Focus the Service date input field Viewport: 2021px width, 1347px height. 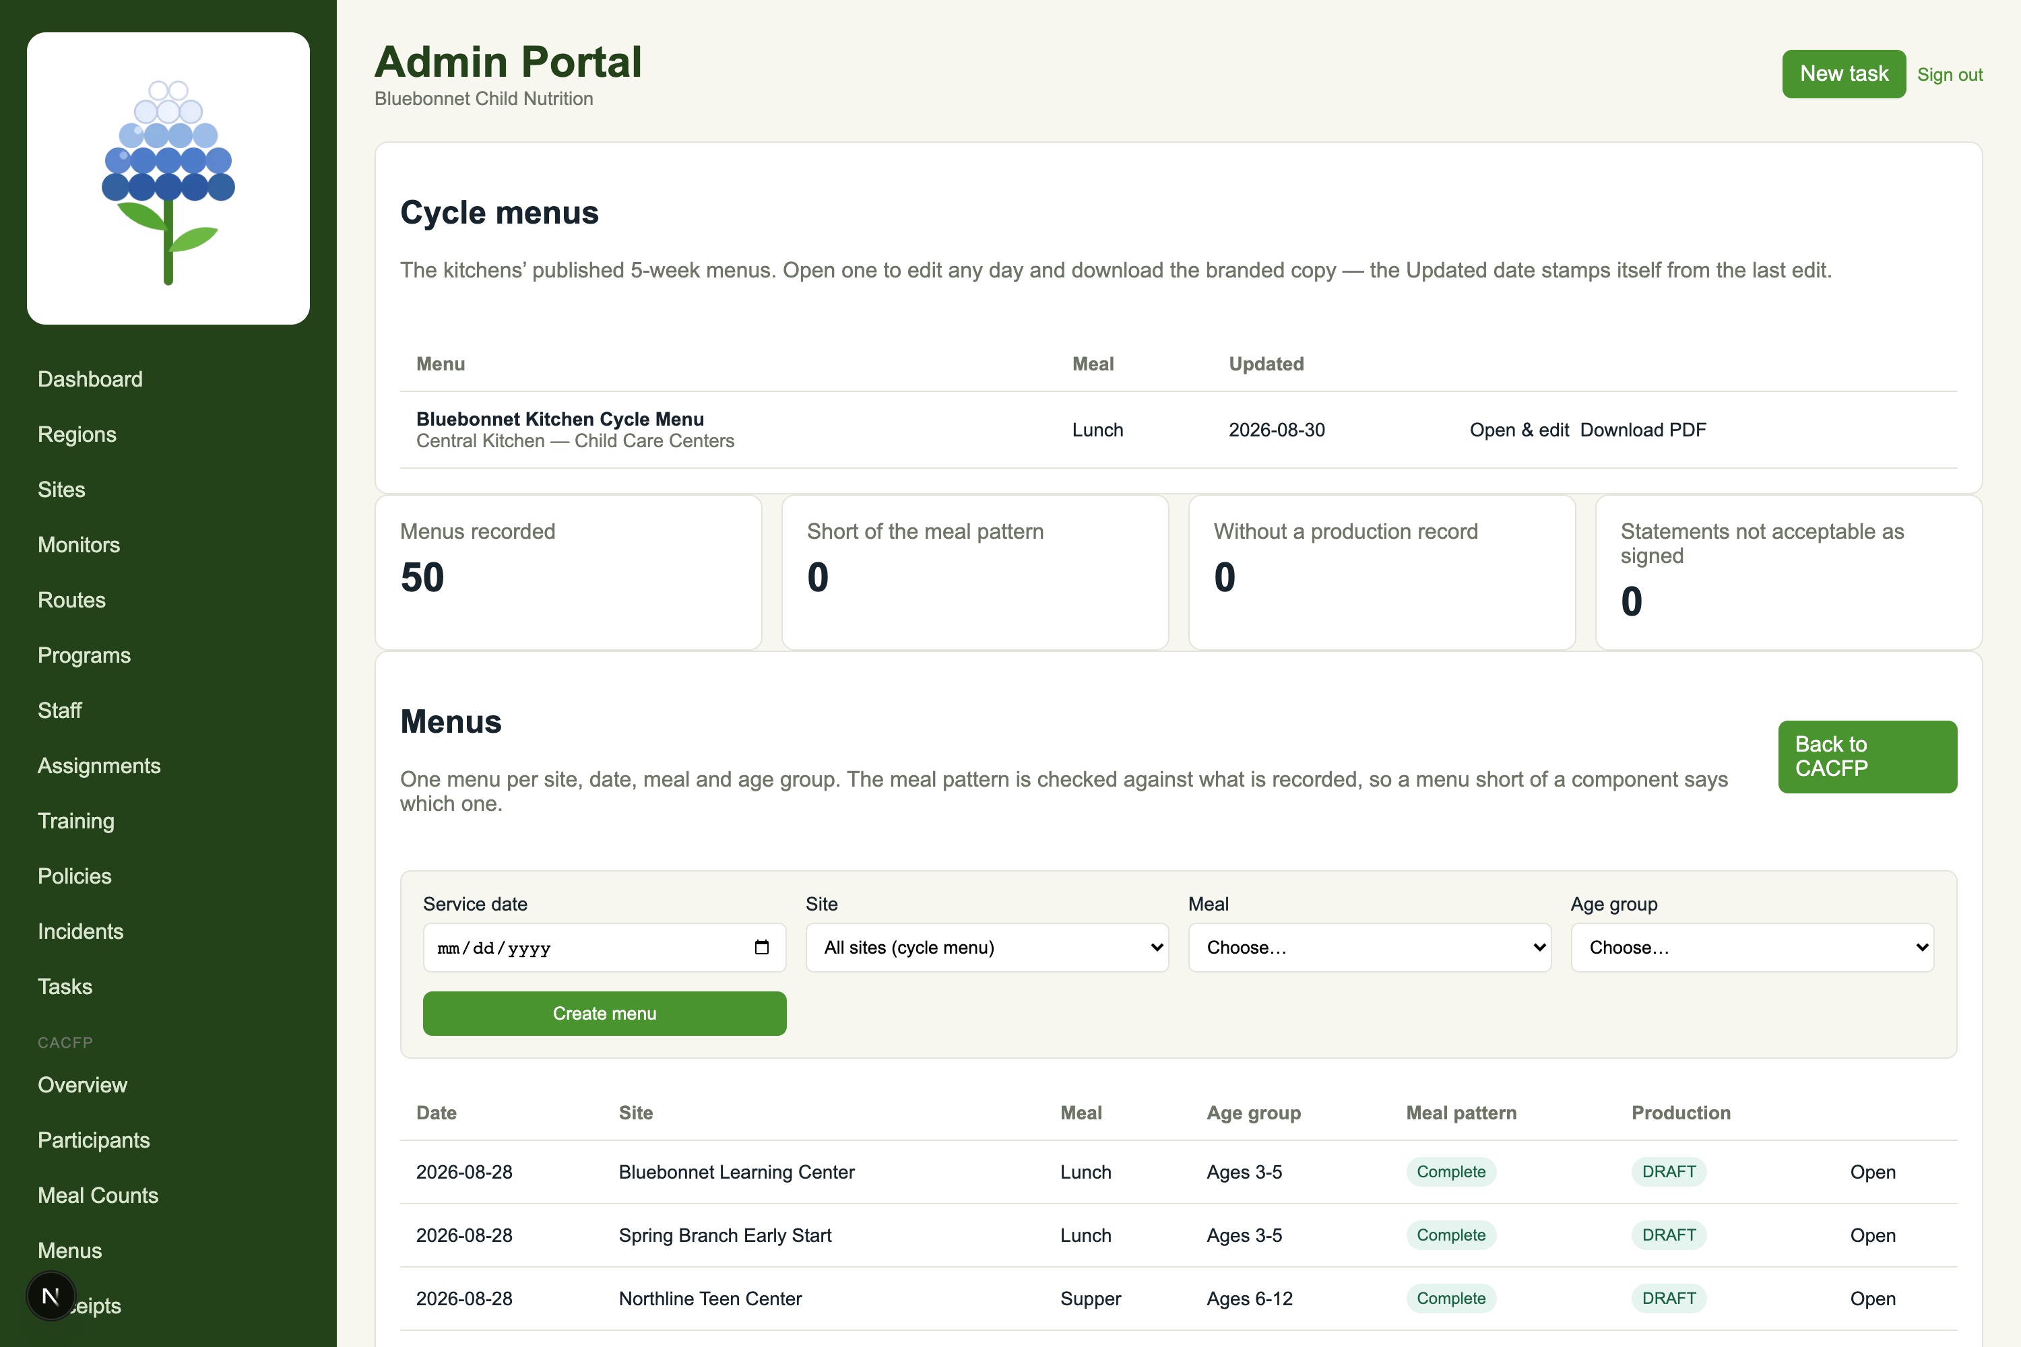click(x=604, y=947)
